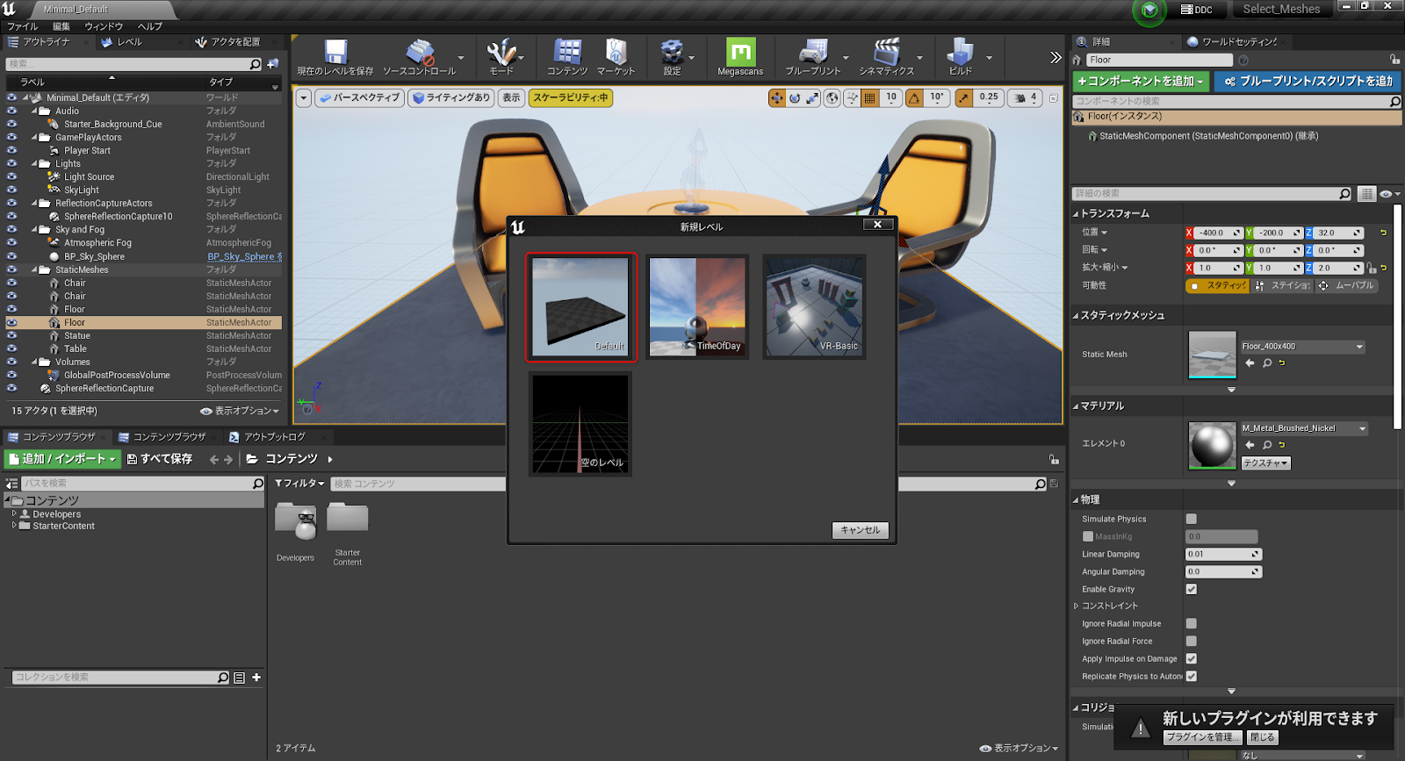
Task: Browse to Floor_400x400 mesh magnifier icon
Action: [1267, 363]
